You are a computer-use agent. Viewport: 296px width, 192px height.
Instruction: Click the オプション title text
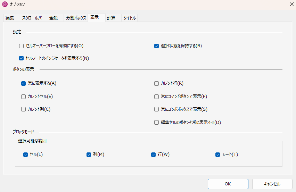17,4
